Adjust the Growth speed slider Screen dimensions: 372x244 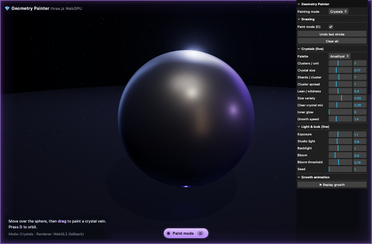tap(340, 119)
